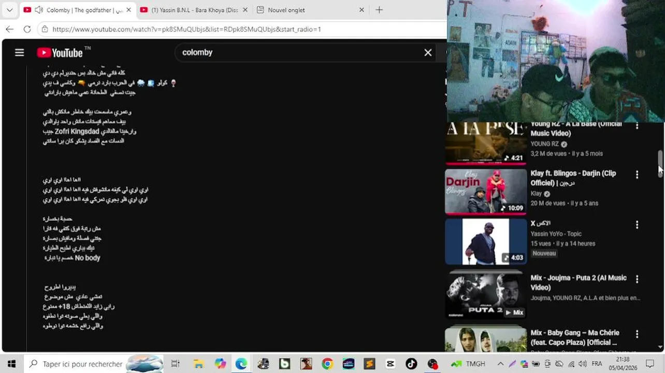This screenshot has height=373, width=665.
Task: Open the Windows Start menu
Action: tap(11, 364)
